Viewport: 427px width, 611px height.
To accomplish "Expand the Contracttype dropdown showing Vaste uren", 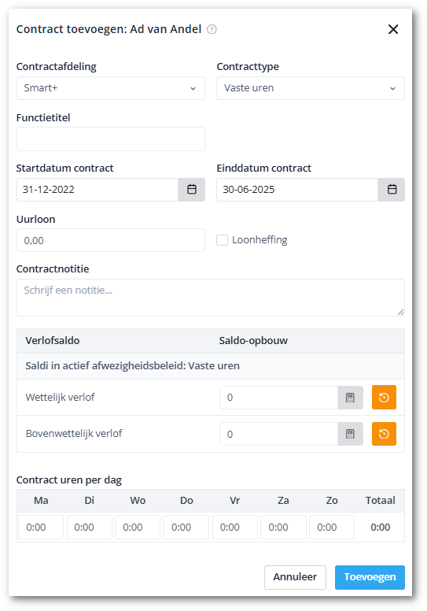I will pyautogui.click(x=311, y=88).
